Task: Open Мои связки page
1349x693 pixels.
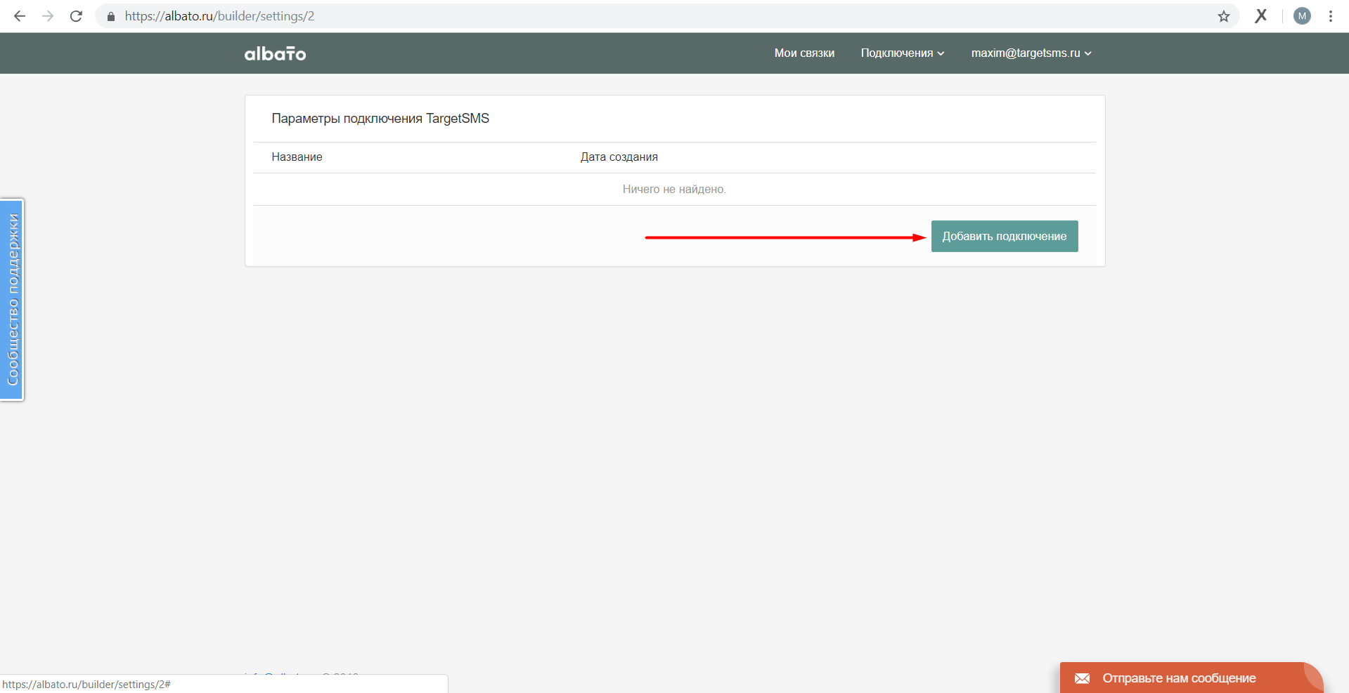Action: 804,53
